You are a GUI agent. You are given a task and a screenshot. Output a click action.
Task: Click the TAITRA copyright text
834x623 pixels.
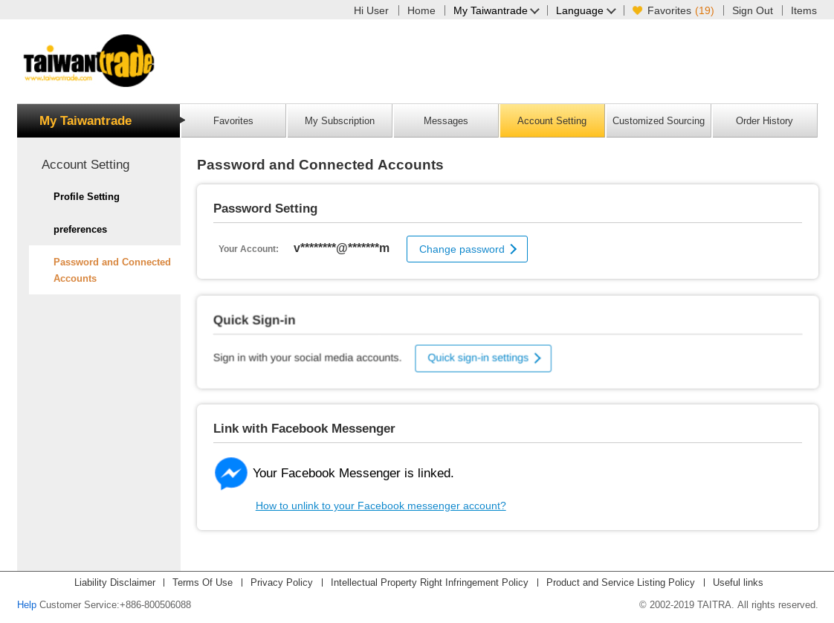click(728, 605)
